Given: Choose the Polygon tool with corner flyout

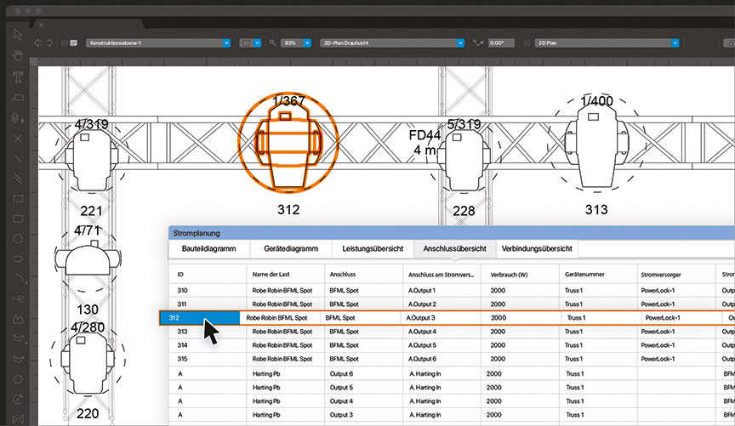Looking at the screenshot, I should [x=18, y=338].
